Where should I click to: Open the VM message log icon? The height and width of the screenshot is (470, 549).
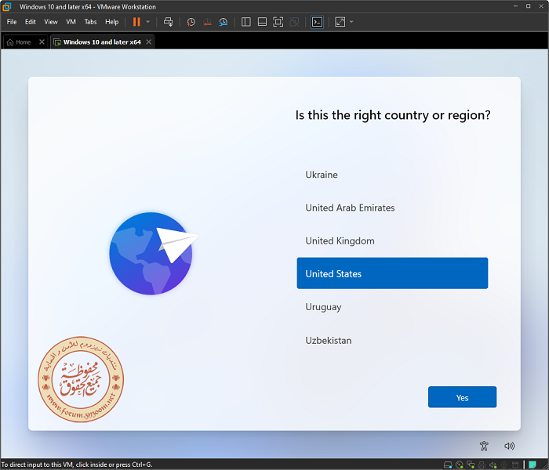[x=533, y=465]
